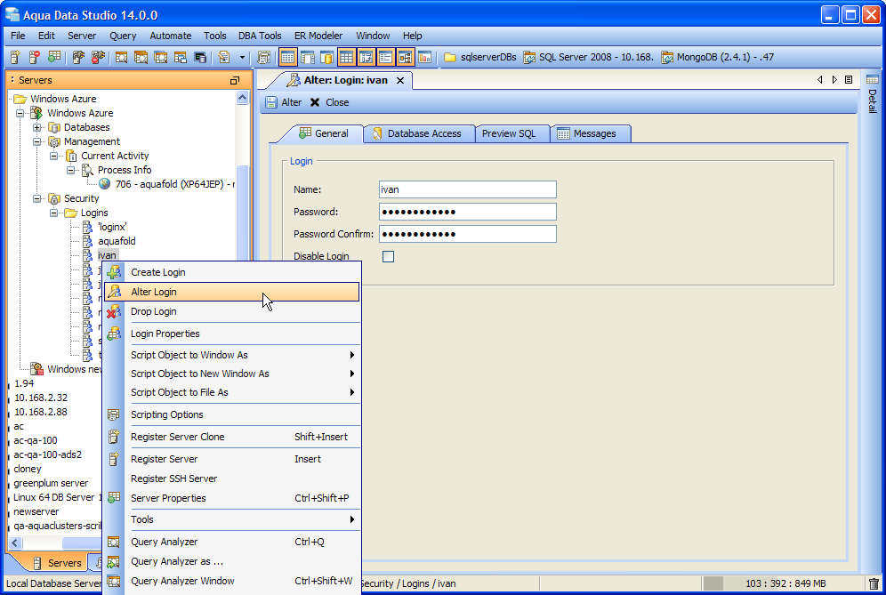The width and height of the screenshot is (886, 595).
Task: Go to next editor tab with right arrow
Action: click(834, 80)
